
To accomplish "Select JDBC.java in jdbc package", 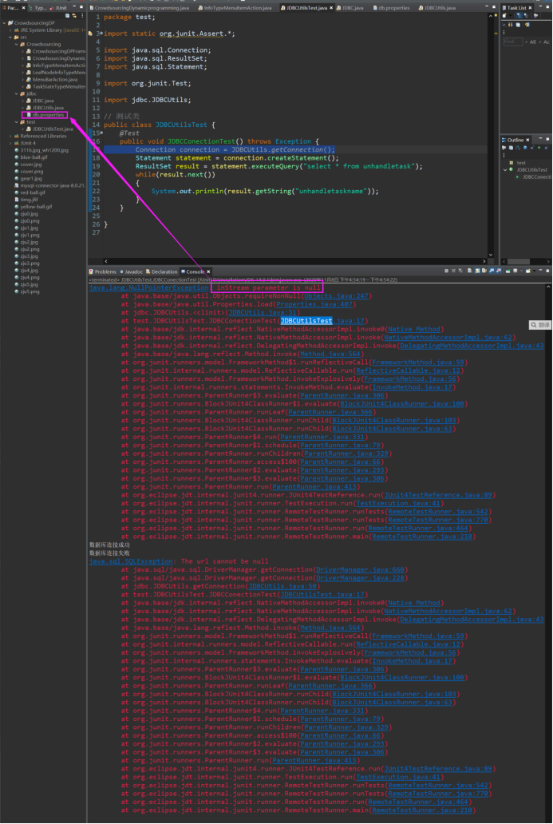I will pyautogui.click(x=41, y=101).
